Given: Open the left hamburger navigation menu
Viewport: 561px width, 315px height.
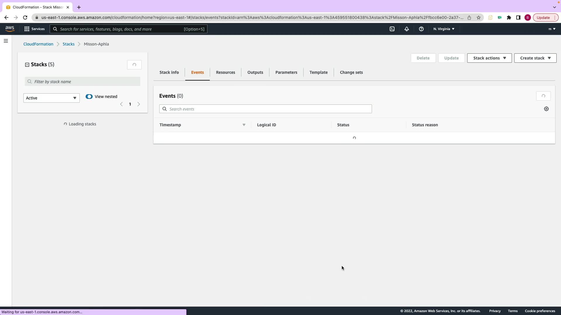Looking at the screenshot, I should point(6,41).
